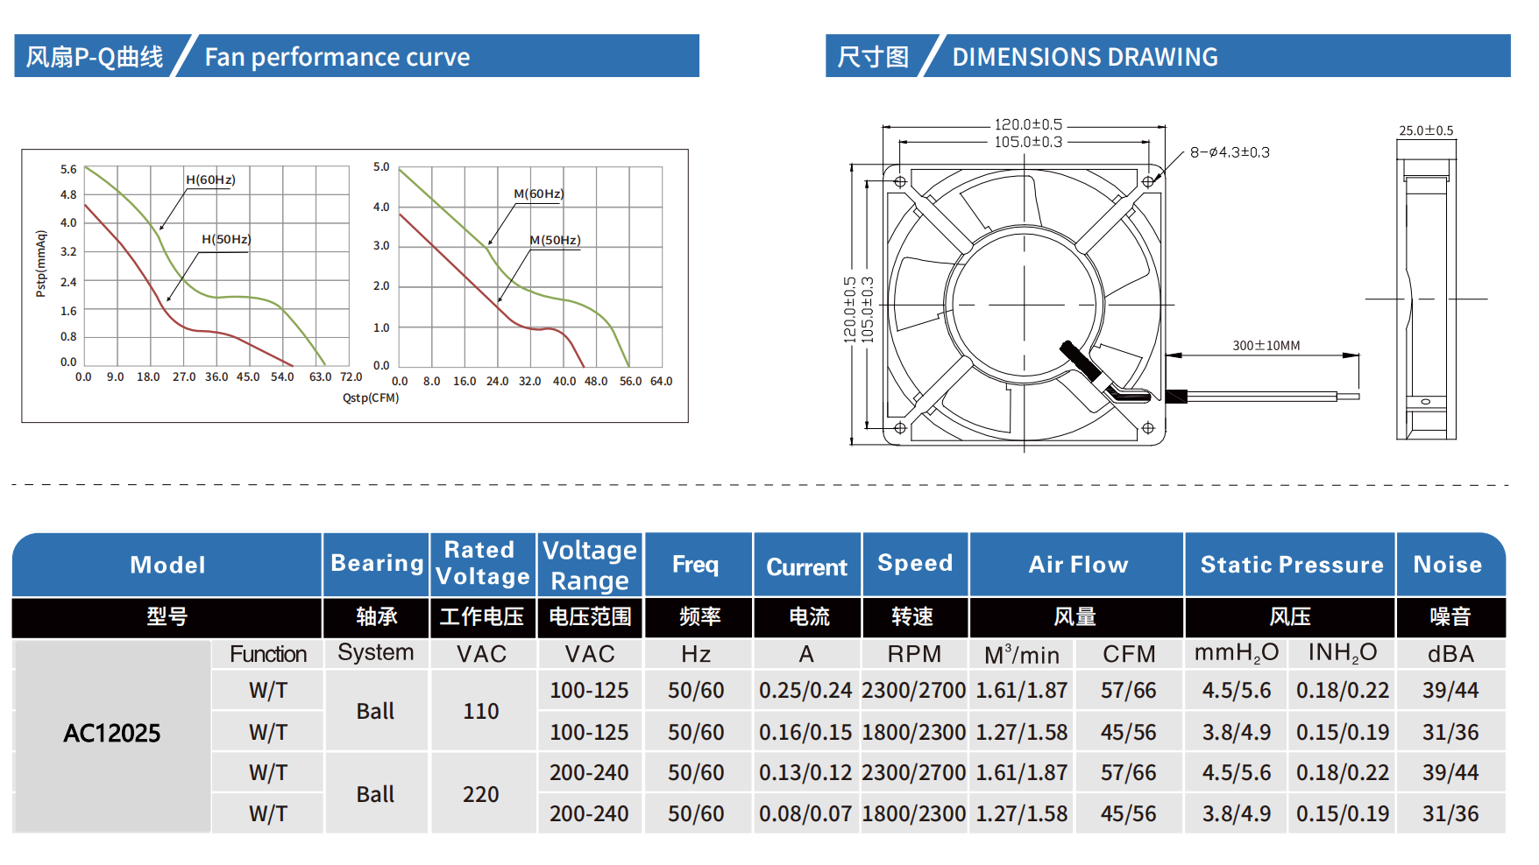Image resolution: width=1539 pixels, height=865 pixels.
Task: Select the H(50Hz) curve label
Action: tap(225, 237)
